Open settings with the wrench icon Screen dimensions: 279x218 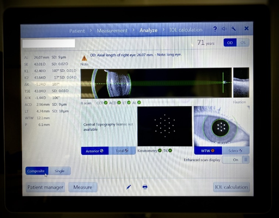point(234,29)
